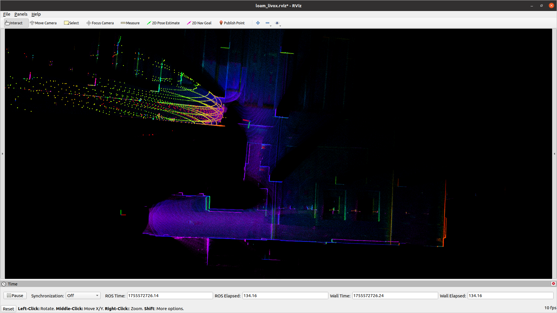Activate the Interact tool
This screenshot has height=313, width=557.
tap(14, 23)
